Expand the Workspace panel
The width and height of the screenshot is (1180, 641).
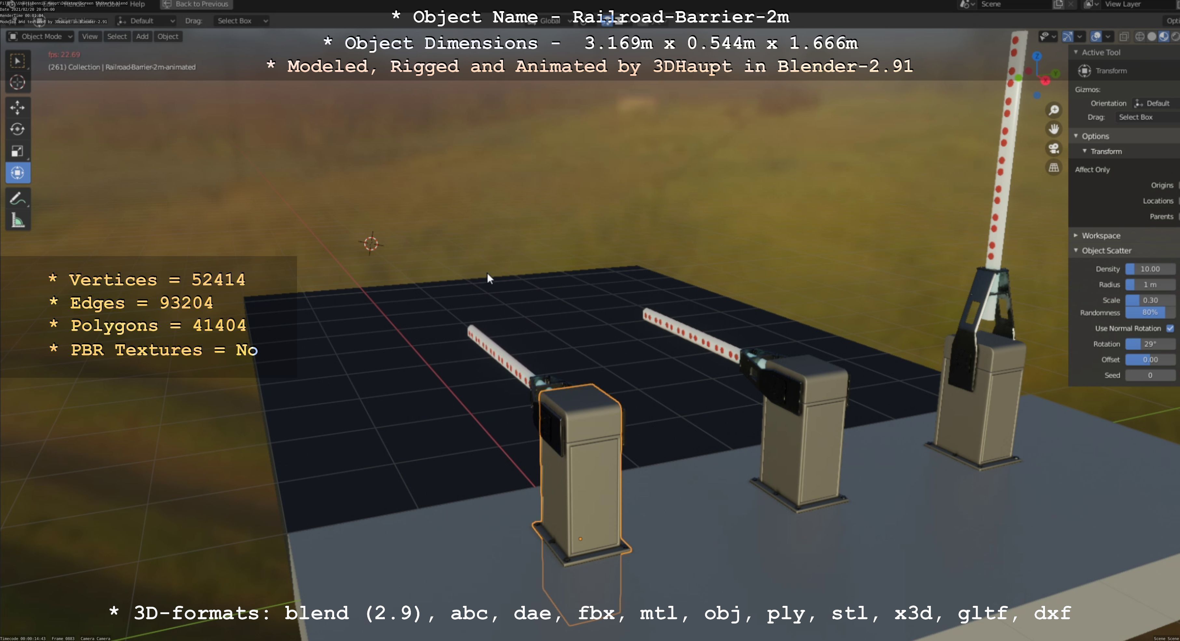pos(1100,236)
